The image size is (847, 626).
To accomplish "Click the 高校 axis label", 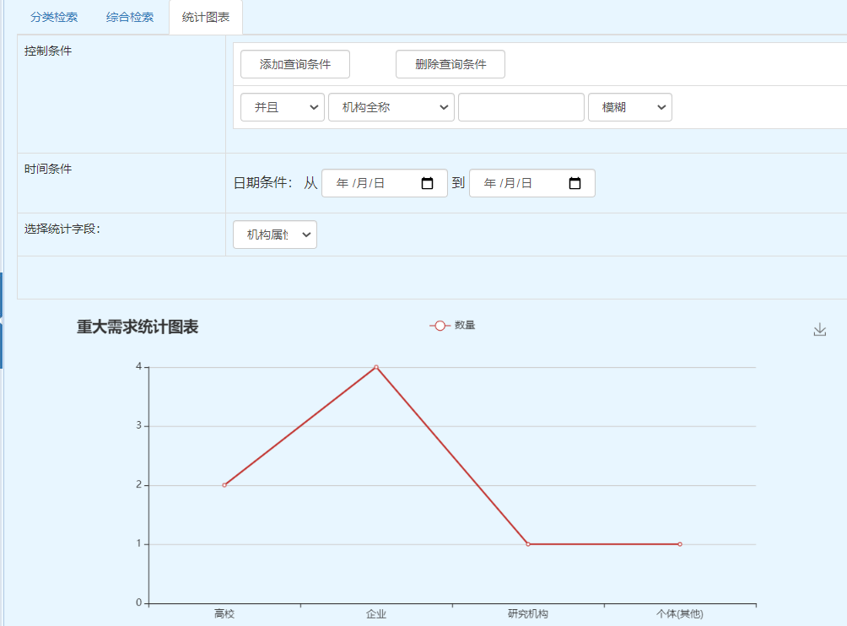I will tap(224, 614).
